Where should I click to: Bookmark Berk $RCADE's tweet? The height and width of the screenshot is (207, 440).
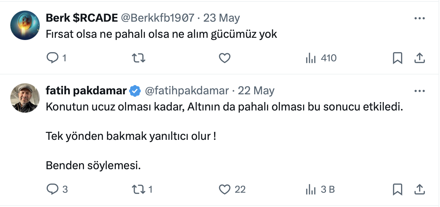coord(397,58)
